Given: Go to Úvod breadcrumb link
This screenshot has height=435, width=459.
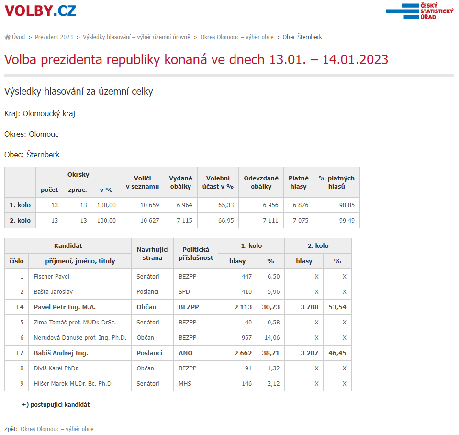Looking at the screenshot, I should click(x=19, y=37).
